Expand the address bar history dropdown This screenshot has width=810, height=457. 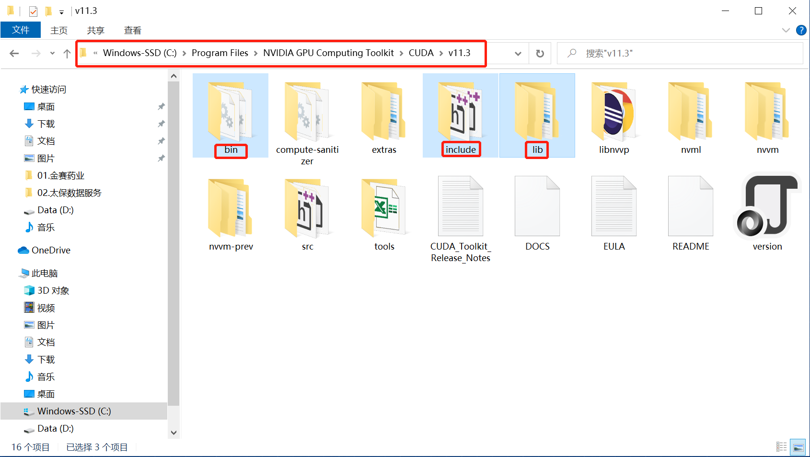click(518, 53)
